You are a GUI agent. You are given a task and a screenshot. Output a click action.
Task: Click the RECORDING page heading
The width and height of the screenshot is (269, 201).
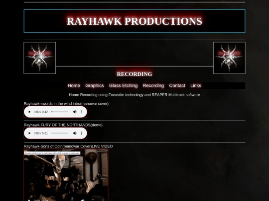134,74
